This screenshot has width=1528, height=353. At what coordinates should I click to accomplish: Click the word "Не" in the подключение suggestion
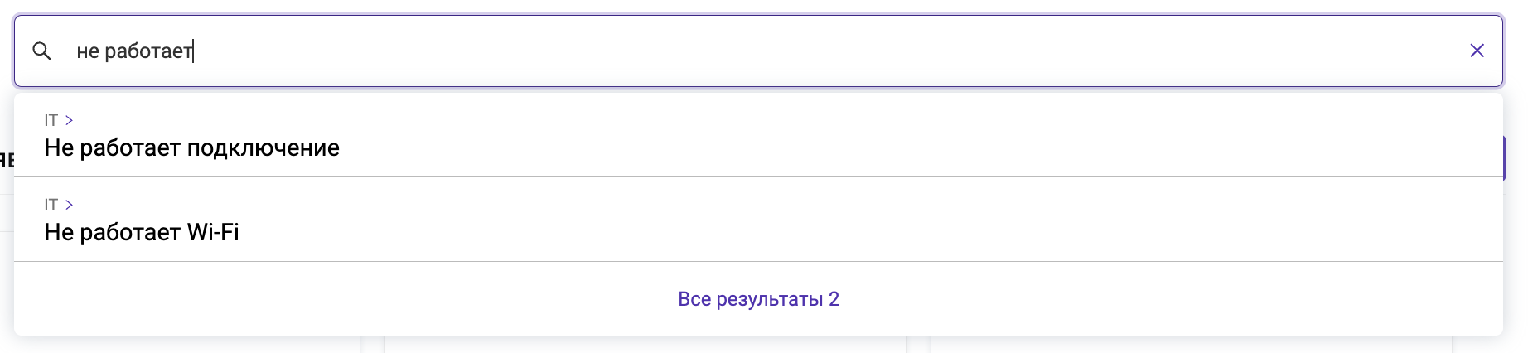(x=59, y=148)
